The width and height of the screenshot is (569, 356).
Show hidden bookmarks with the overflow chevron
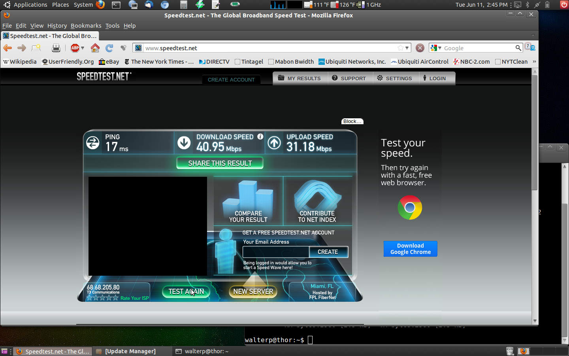click(534, 62)
